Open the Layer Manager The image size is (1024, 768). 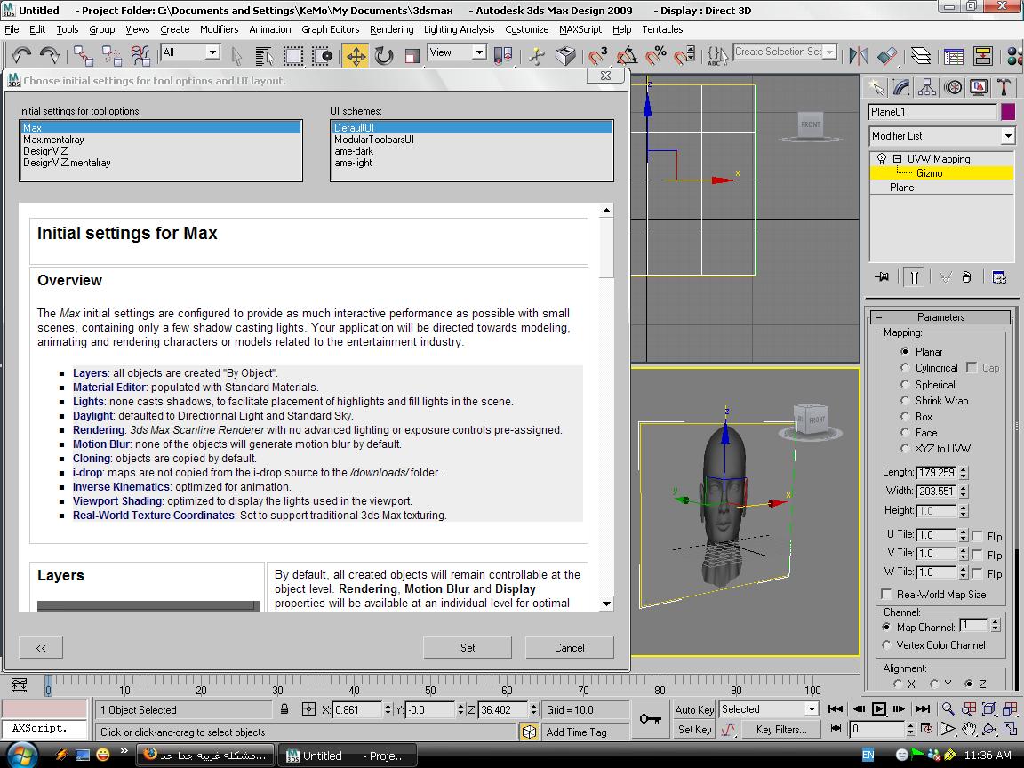[x=921, y=55]
